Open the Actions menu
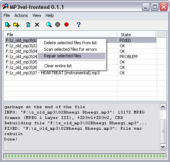The image size is (170, 162). 21,15
